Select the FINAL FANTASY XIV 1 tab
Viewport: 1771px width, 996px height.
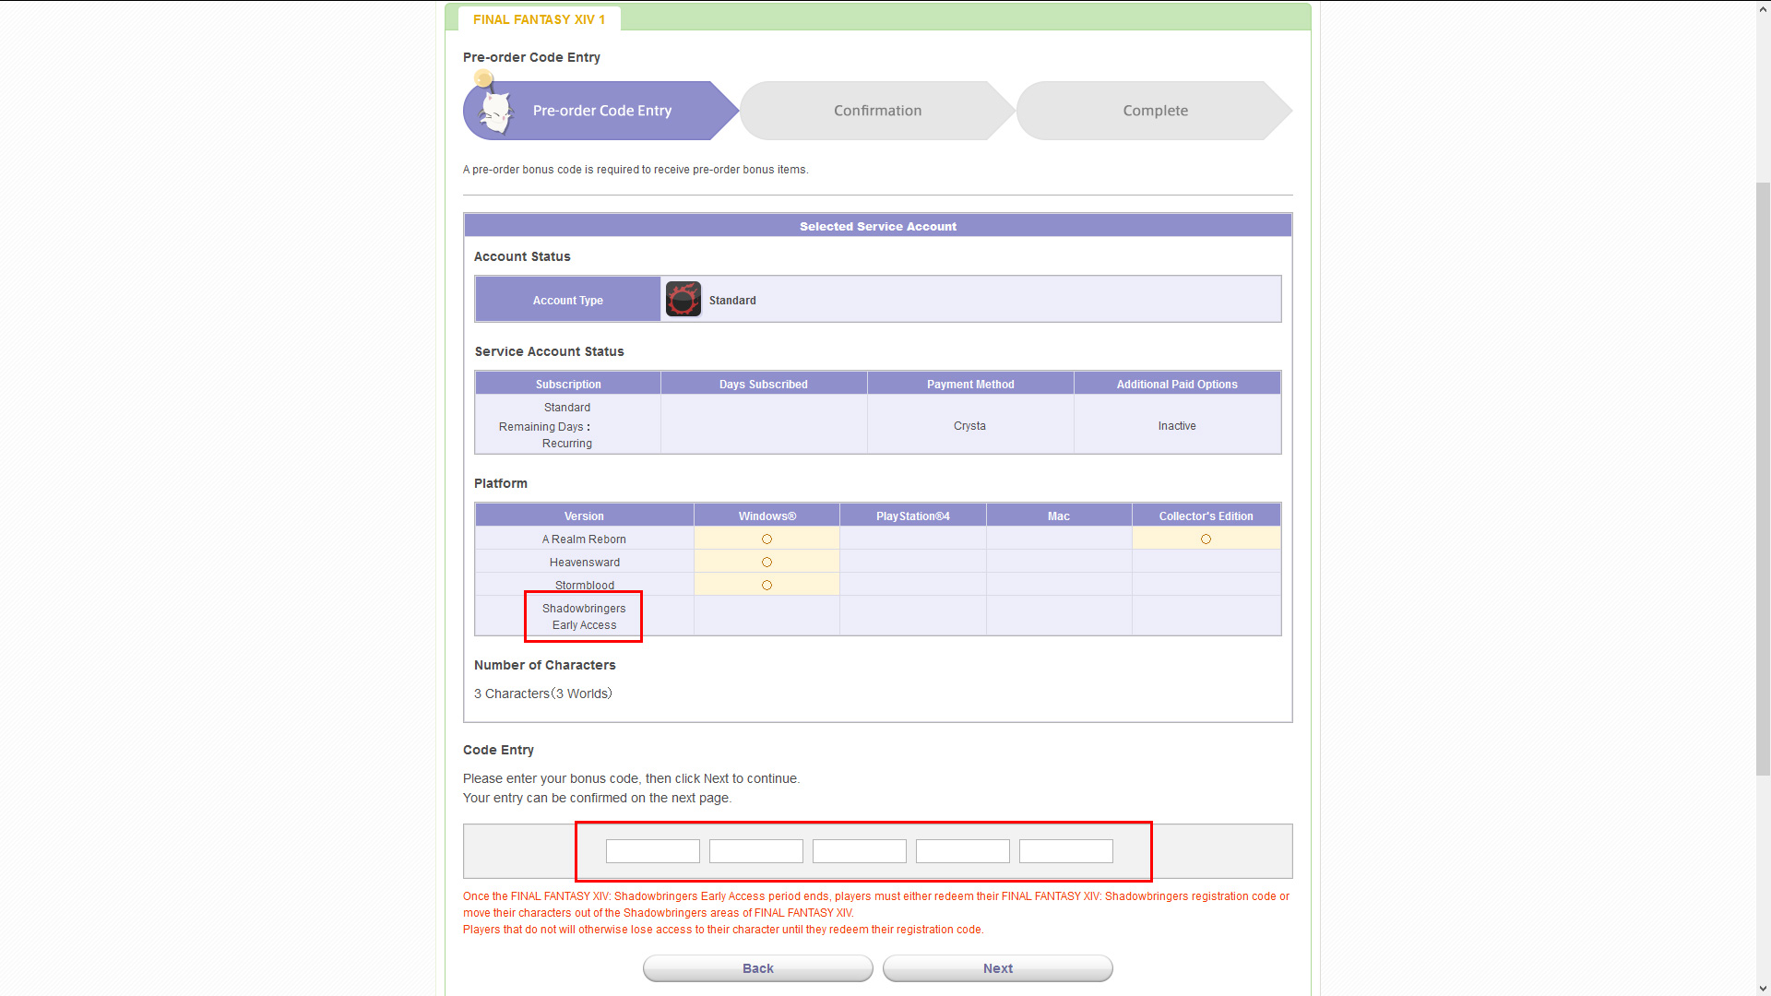pyautogui.click(x=539, y=19)
